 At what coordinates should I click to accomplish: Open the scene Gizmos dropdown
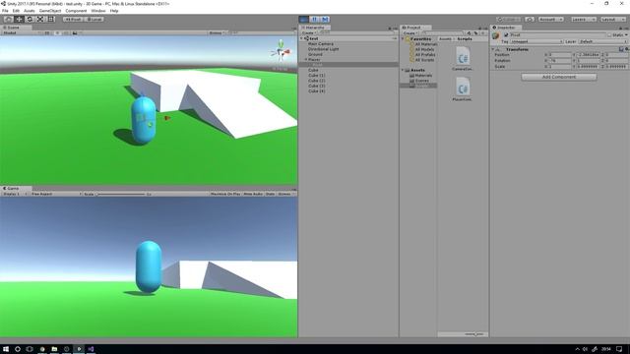(x=217, y=32)
